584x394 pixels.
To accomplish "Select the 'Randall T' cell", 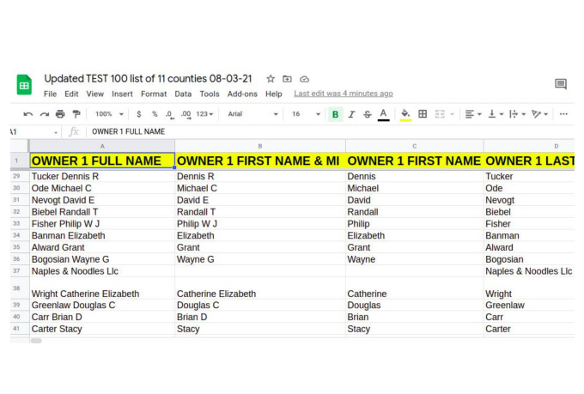I will [260, 212].
